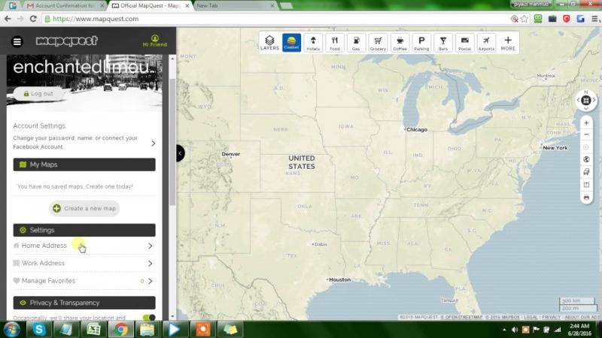Show Bars on the map
This screenshot has width=602, height=338.
click(x=443, y=43)
